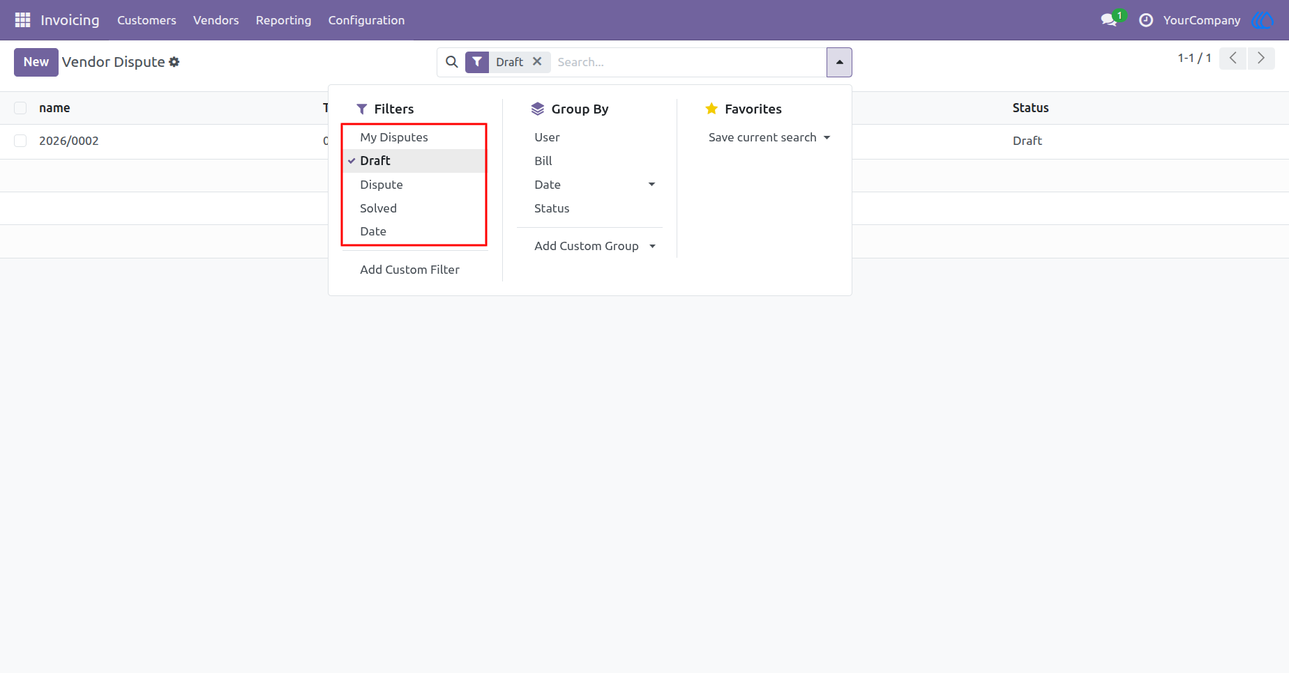The width and height of the screenshot is (1289, 673).
Task: Open the Configuration menu
Action: [366, 20]
